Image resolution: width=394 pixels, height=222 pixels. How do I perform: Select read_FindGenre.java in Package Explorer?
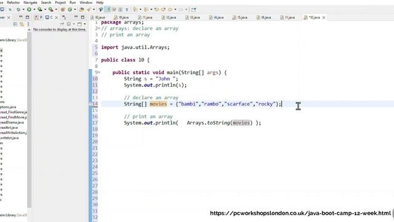(x=14, y=112)
